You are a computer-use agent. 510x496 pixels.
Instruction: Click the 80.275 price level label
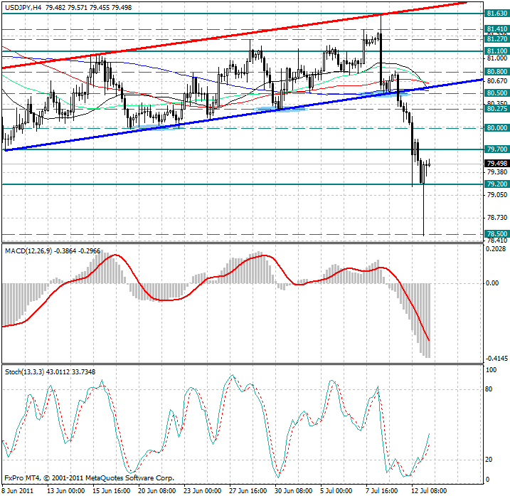click(x=496, y=109)
